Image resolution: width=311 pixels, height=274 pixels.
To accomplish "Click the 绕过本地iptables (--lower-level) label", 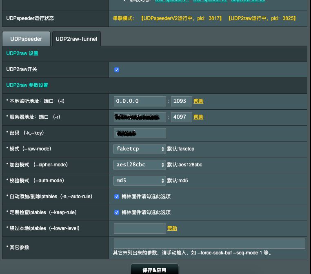I will 43,228.
